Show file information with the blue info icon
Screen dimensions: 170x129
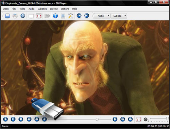[x=55, y=16]
